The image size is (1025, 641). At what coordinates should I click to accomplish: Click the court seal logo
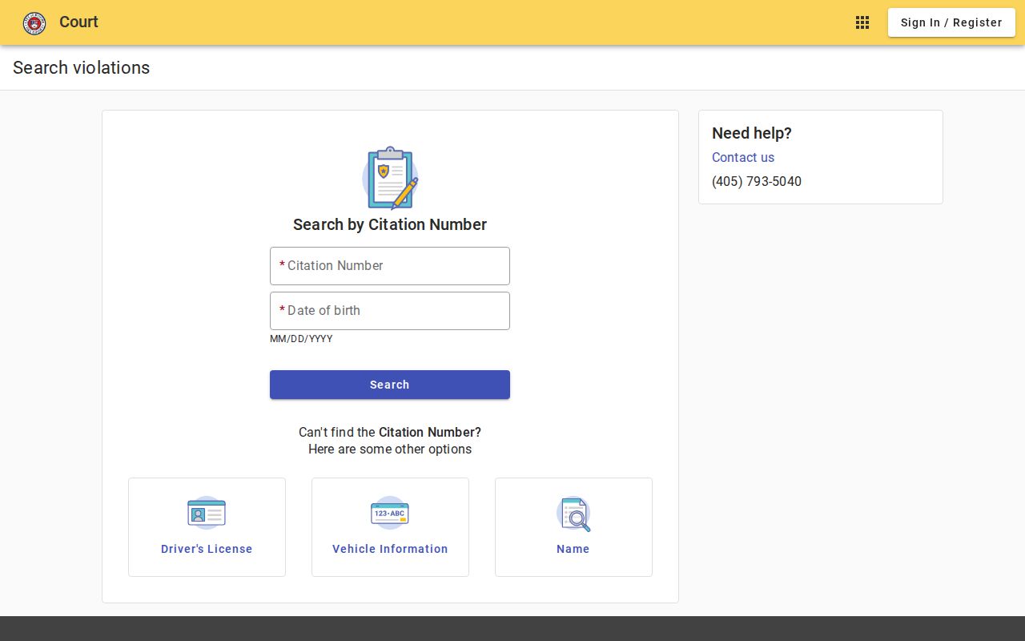click(34, 22)
